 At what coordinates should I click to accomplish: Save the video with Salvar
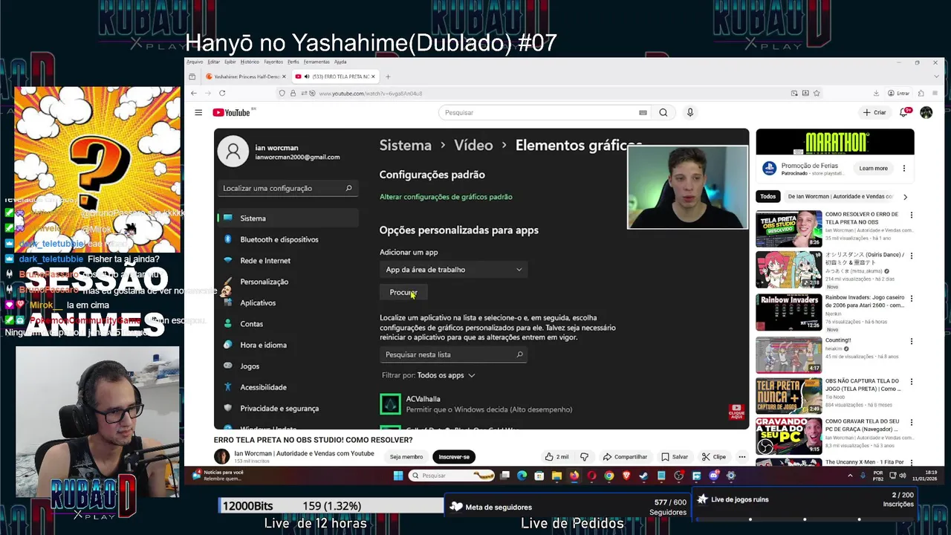[x=675, y=456]
